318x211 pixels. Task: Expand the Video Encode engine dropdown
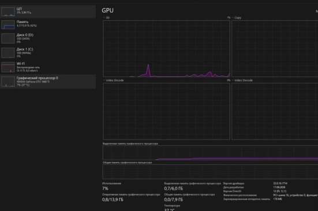pos(114,80)
